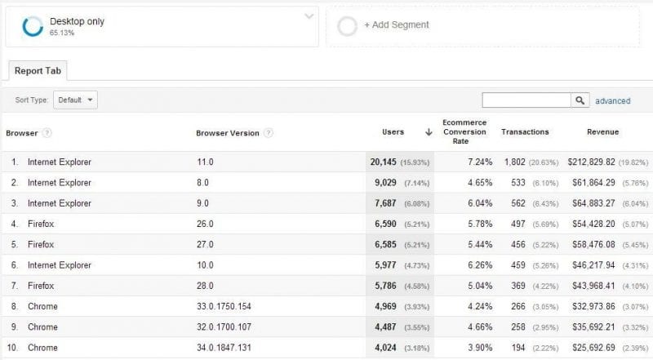Open the Sort Type Default dropdown
This screenshot has height=360, width=653.
(75, 100)
